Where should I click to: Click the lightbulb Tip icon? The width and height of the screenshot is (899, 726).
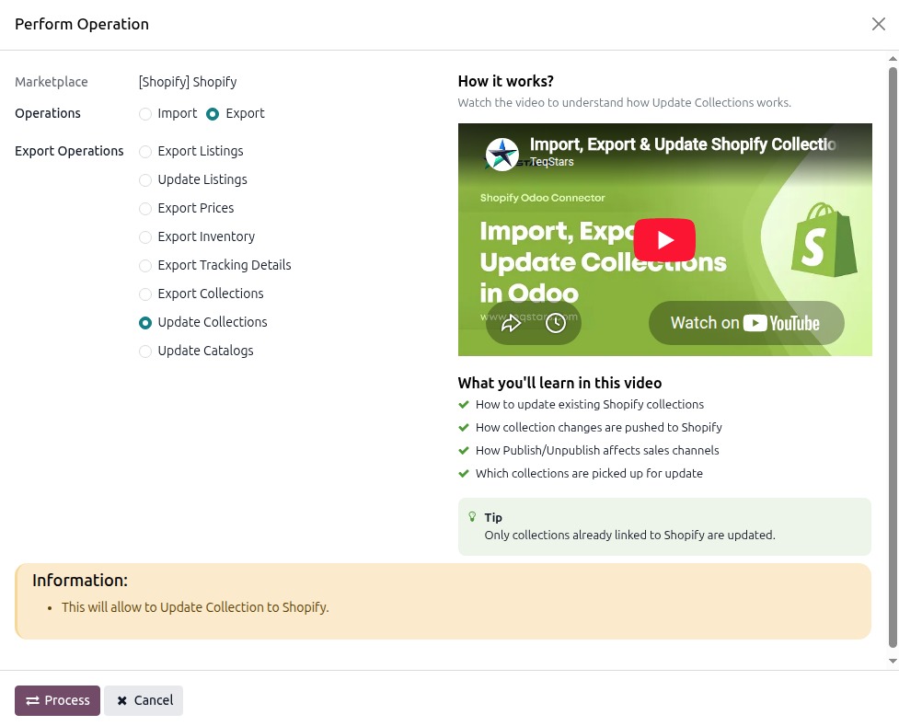472,517
